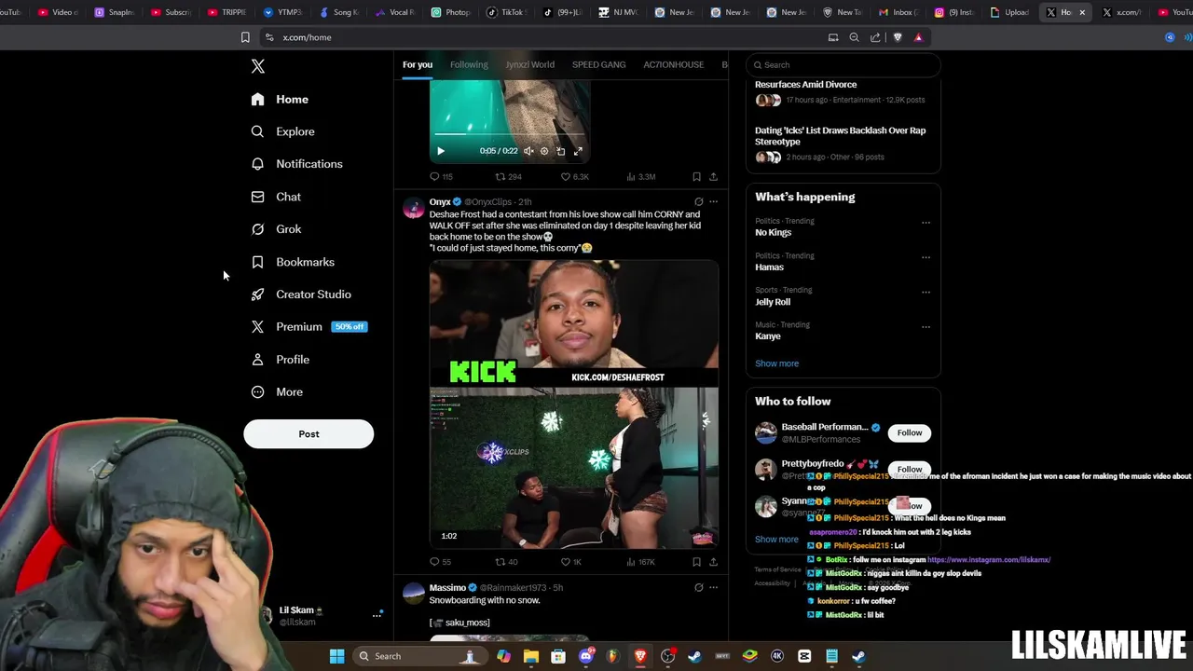View analytics for Onyx's 167K views
Screen dimensions: 1193x671
[x=641, y=562]
